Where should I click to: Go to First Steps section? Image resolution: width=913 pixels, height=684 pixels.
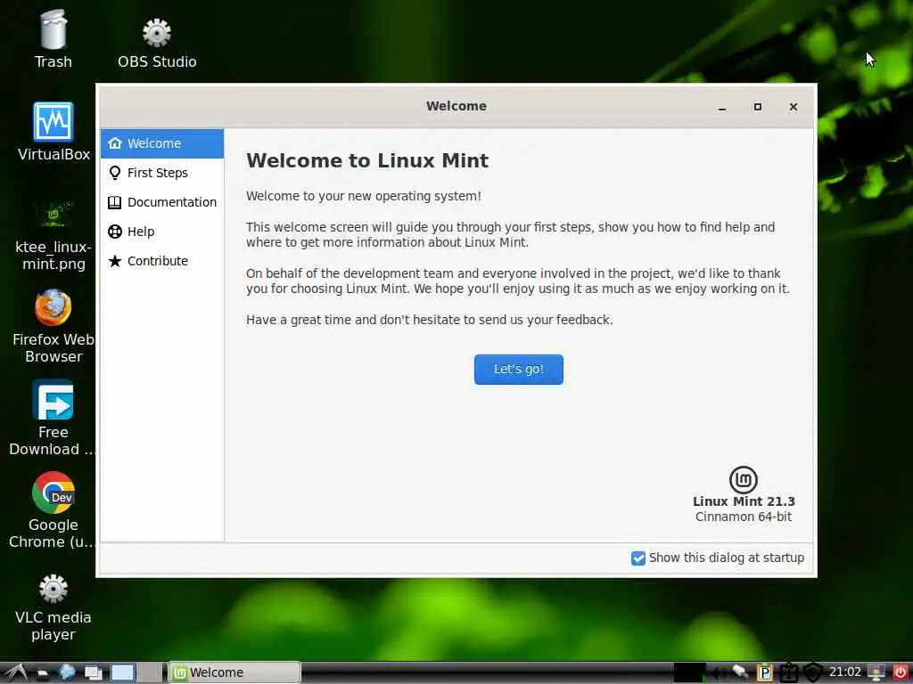pyautogui.click(x=162, y=173)
